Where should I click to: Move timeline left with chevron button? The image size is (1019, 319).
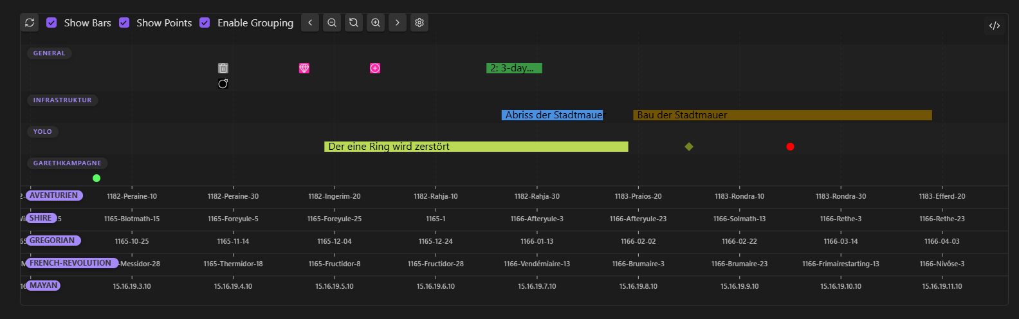click(310, 23)
